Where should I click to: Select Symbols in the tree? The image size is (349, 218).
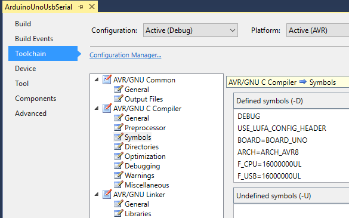click(138, 137)
